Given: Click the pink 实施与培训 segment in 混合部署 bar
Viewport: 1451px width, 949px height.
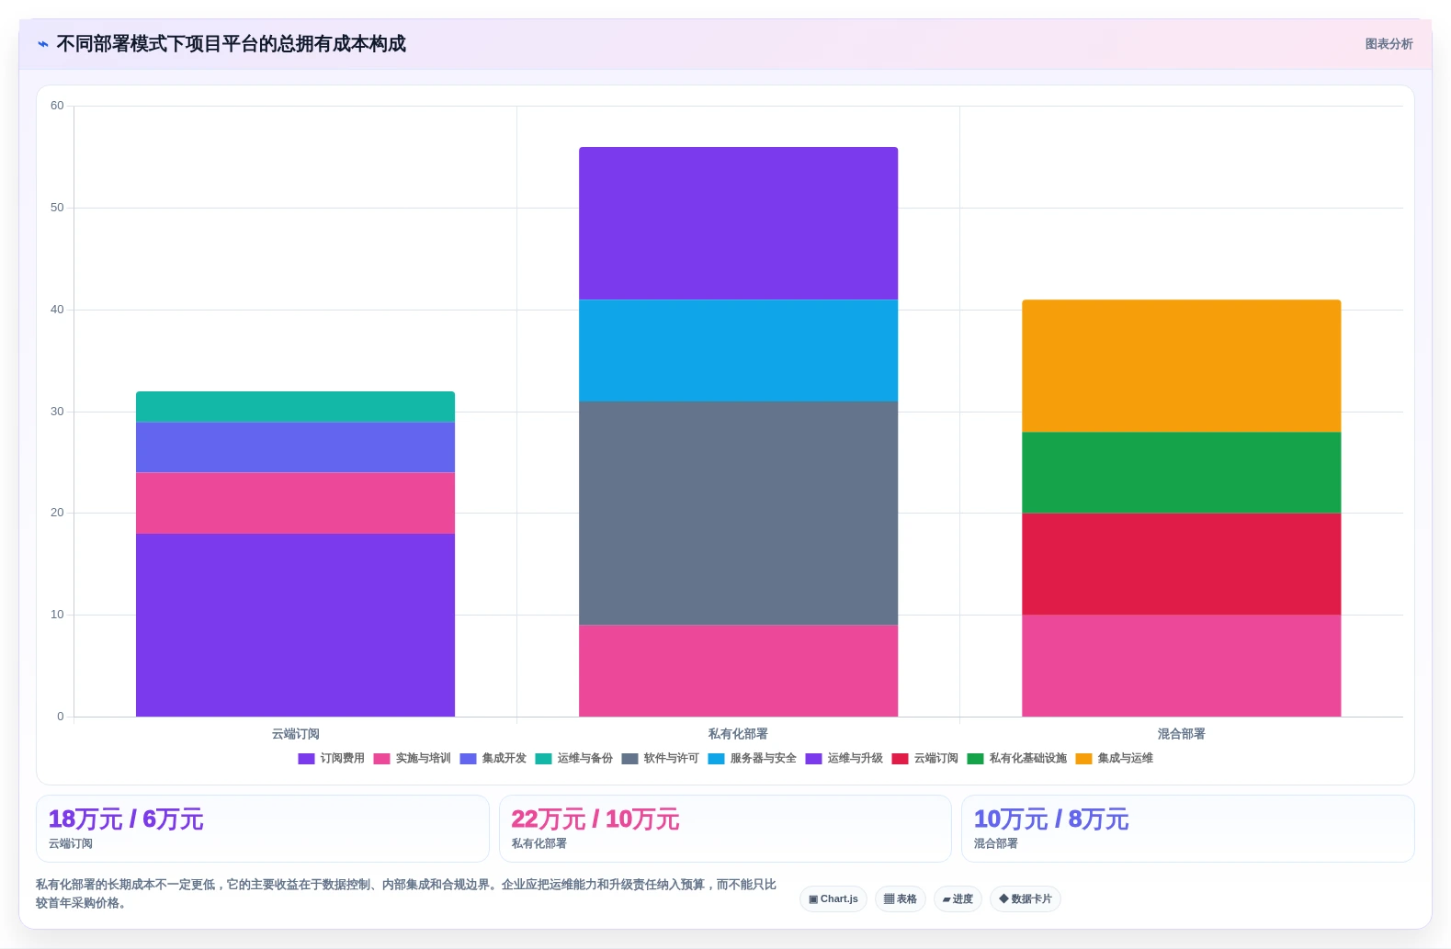Looking at the screenshot, I should (1181, 666).
